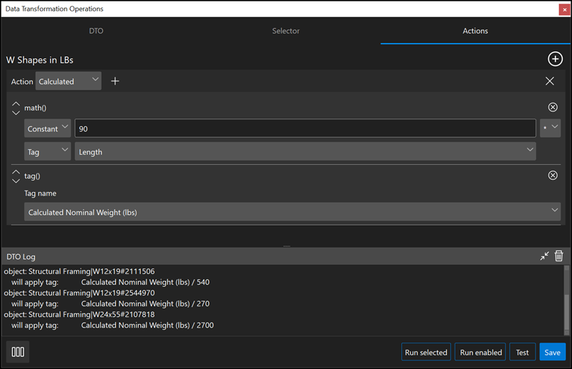Collapse the DTO Log panel
Image resolution: width=572 pixels, height=369 pixels.
click(544, 256)
